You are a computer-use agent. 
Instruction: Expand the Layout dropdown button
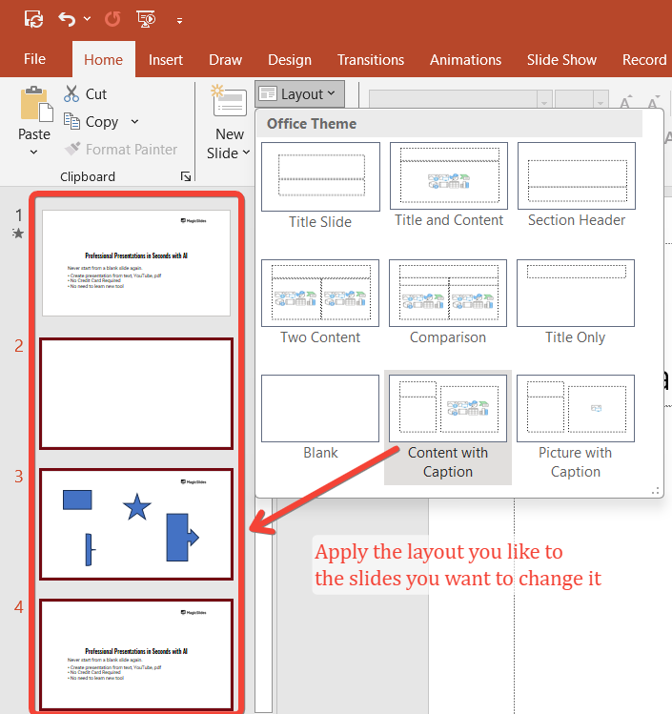point(298,94)
